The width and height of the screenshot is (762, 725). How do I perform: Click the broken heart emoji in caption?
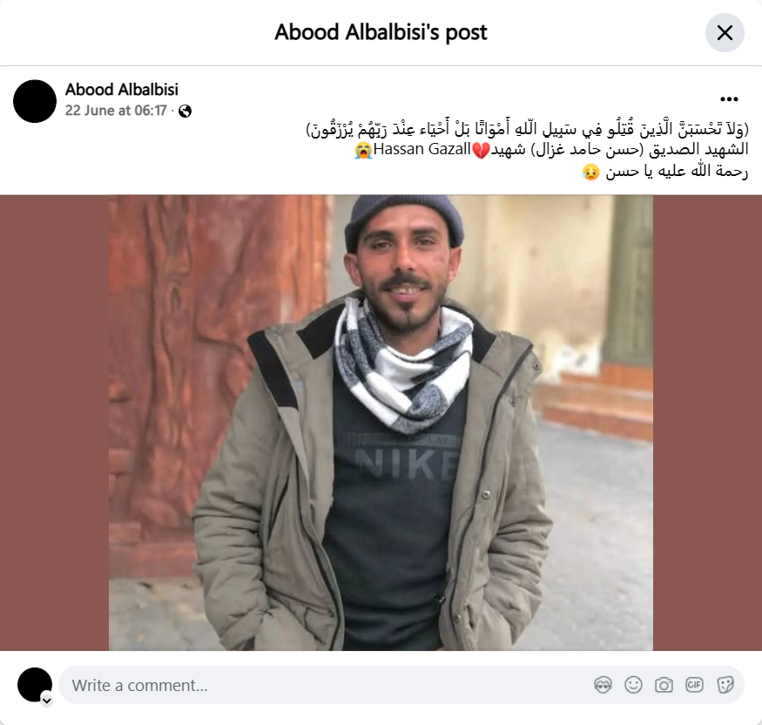[481, 150]
